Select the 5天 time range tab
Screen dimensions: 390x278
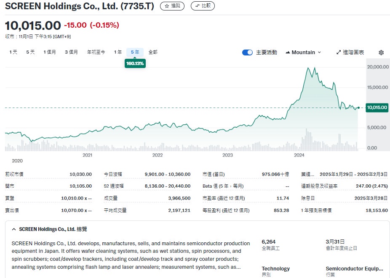31,52
